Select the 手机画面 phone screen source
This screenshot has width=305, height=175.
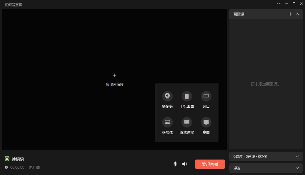[187, 96]
